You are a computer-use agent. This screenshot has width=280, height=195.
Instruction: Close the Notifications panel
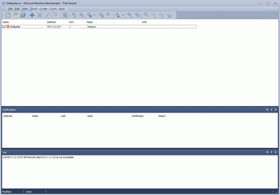click(x=275, y=110)
